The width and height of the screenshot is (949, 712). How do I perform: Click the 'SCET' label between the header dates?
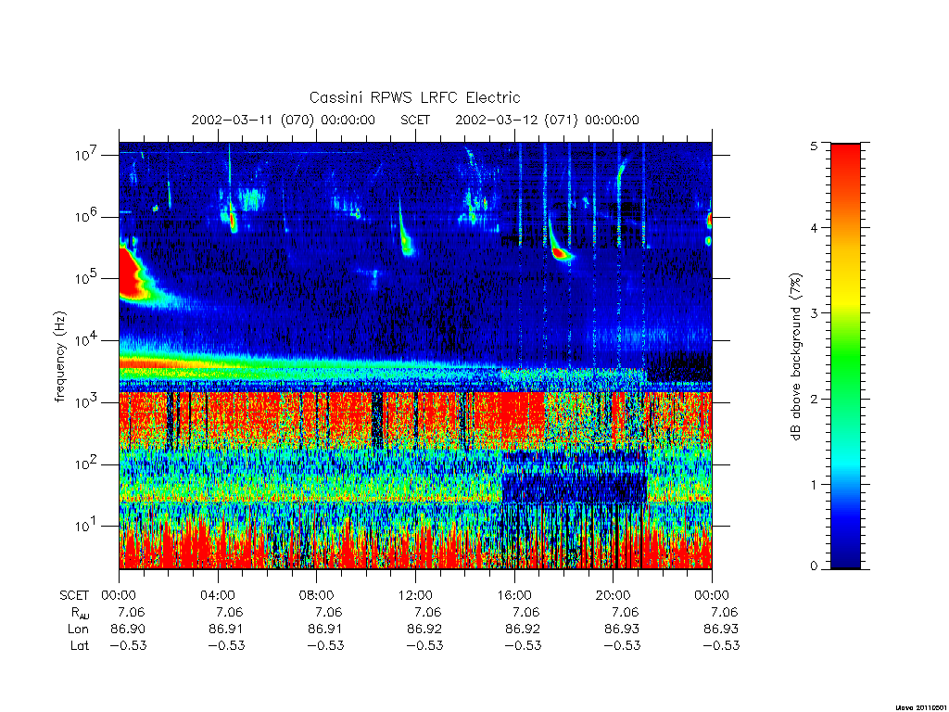tap(415, 120)
